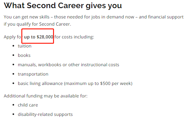The width and height of the screenshot is (188, 119).
Task: Click manuals, workbooks or other instructional costs
Action: point(68,65)
